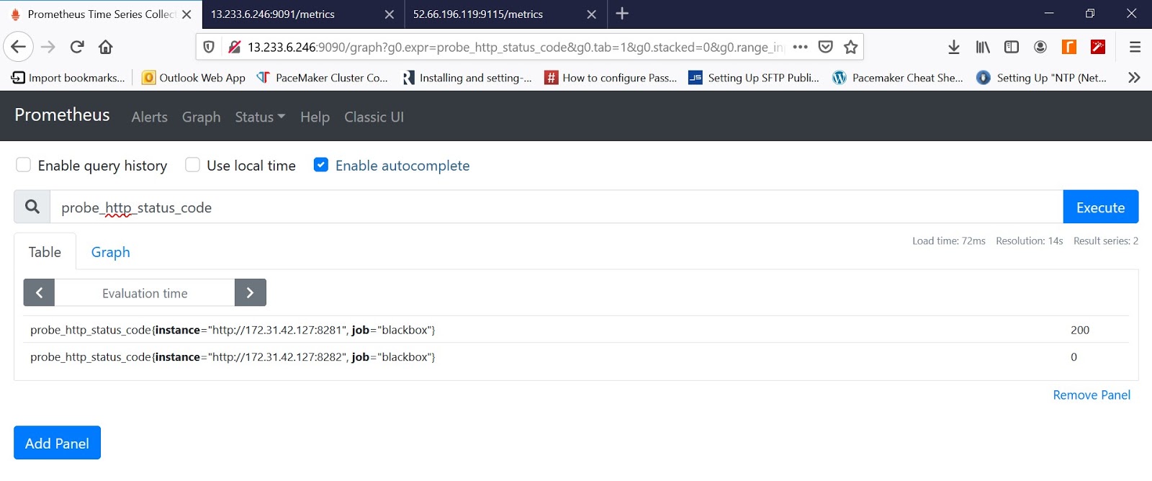Viewport: 1152px width, 481px height.
Task: Uncheck Enable autocomplete
Action: 321,165
